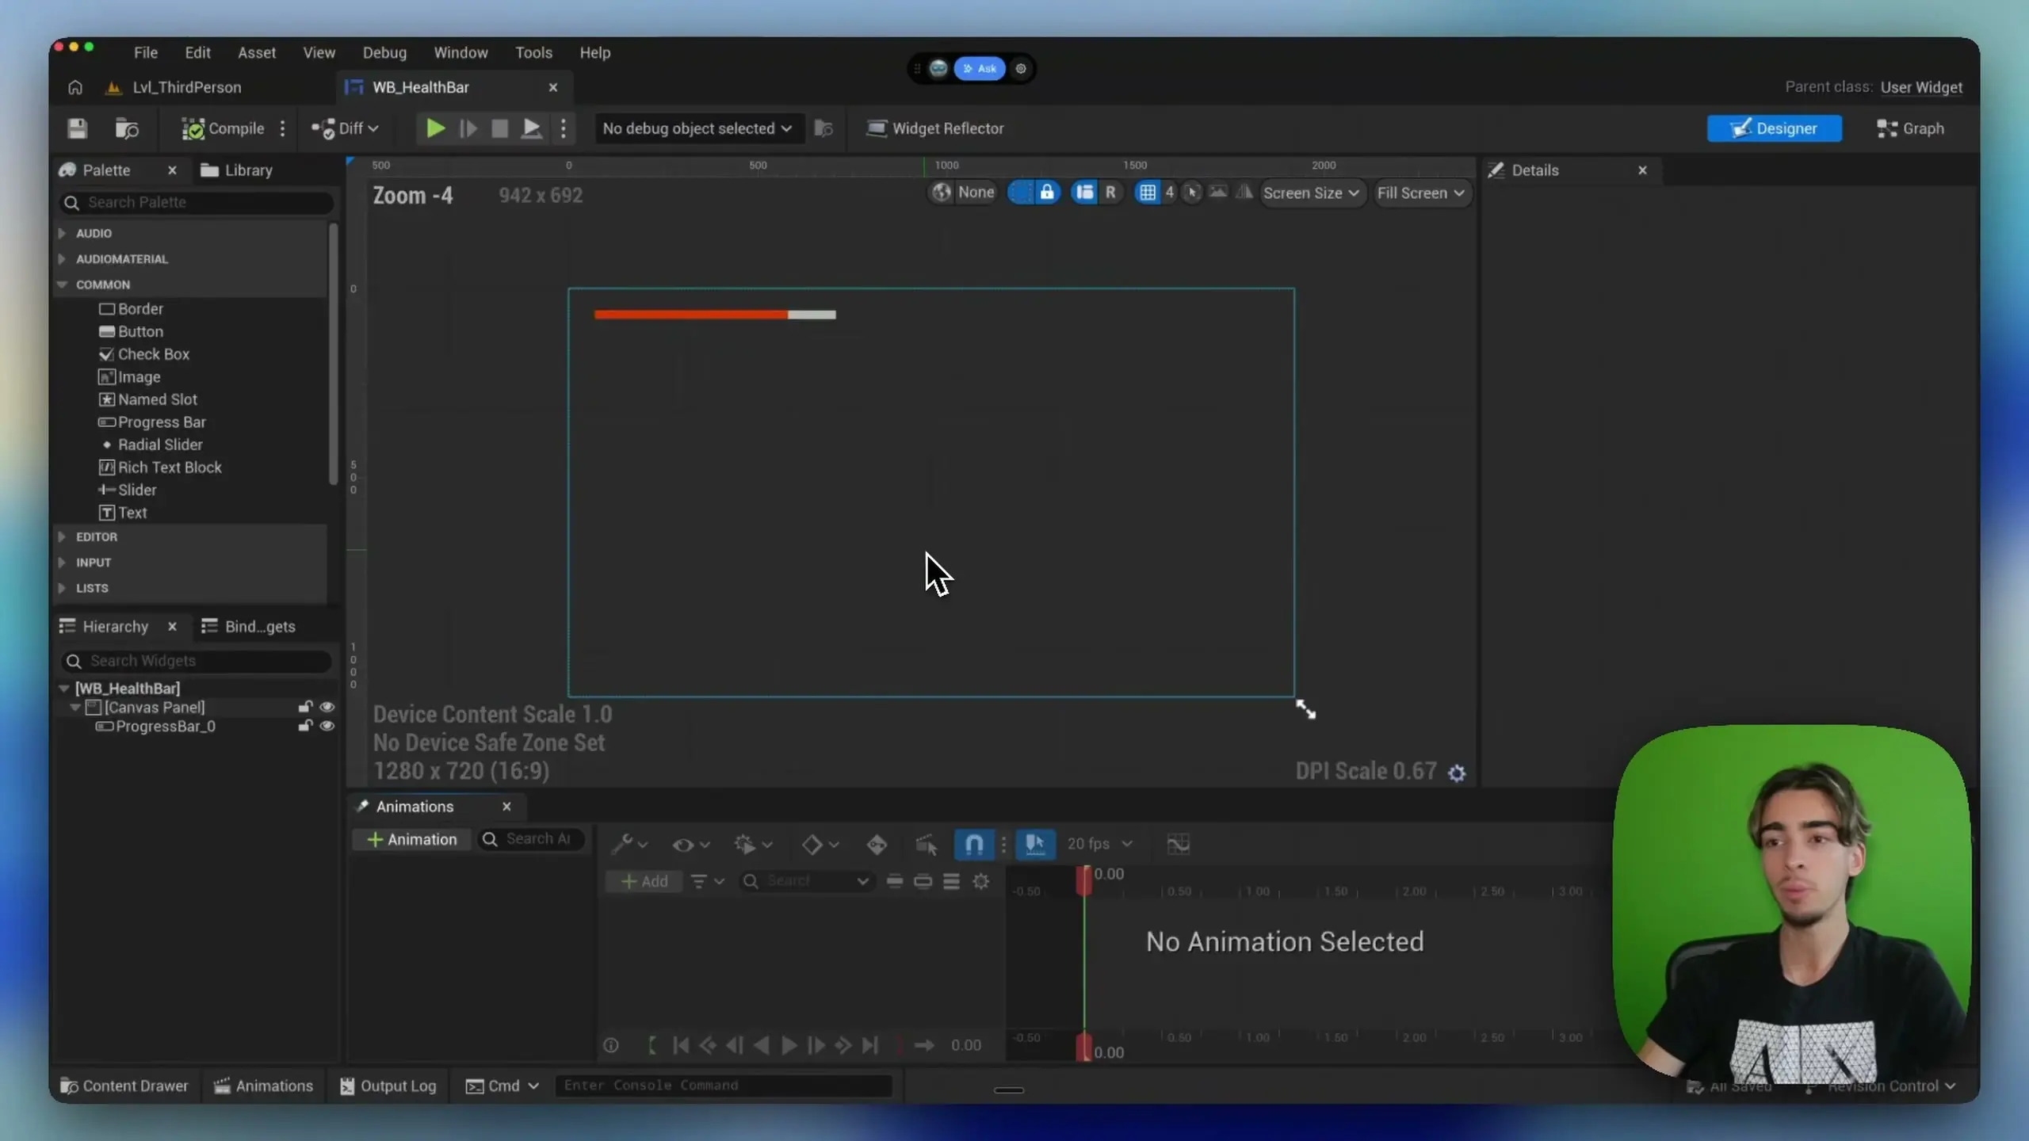Screen dimensions: 2029x1141
Task: Open the curve editor in Animations panel
Action: coord(1178,843)
